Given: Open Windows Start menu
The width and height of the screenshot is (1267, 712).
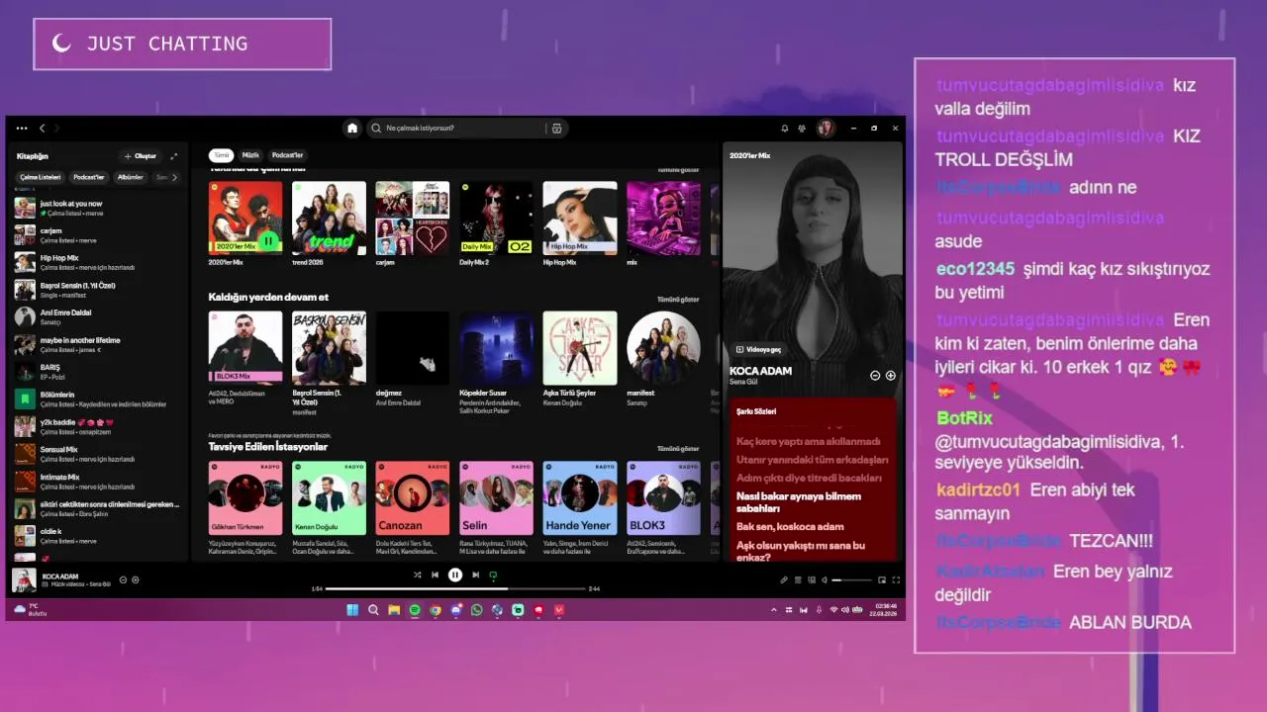Looking at the screenshot, I should [x=352, y=610].
